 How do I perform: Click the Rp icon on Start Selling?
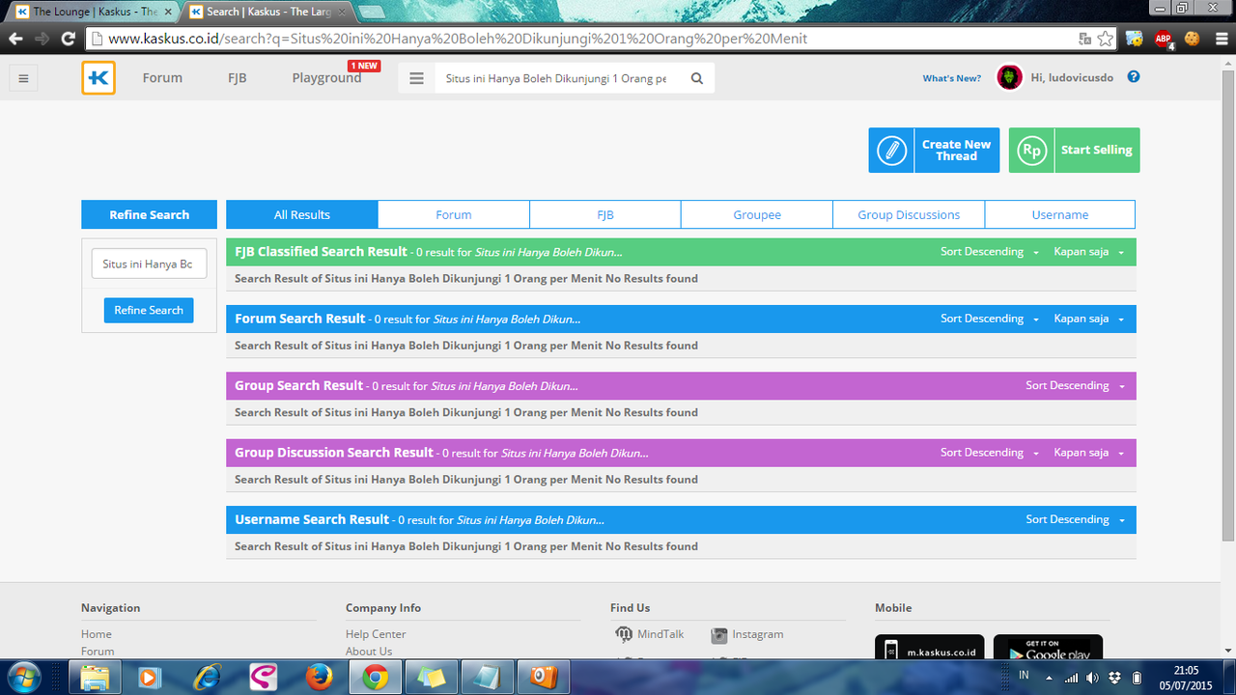(x=1031, y=151)
